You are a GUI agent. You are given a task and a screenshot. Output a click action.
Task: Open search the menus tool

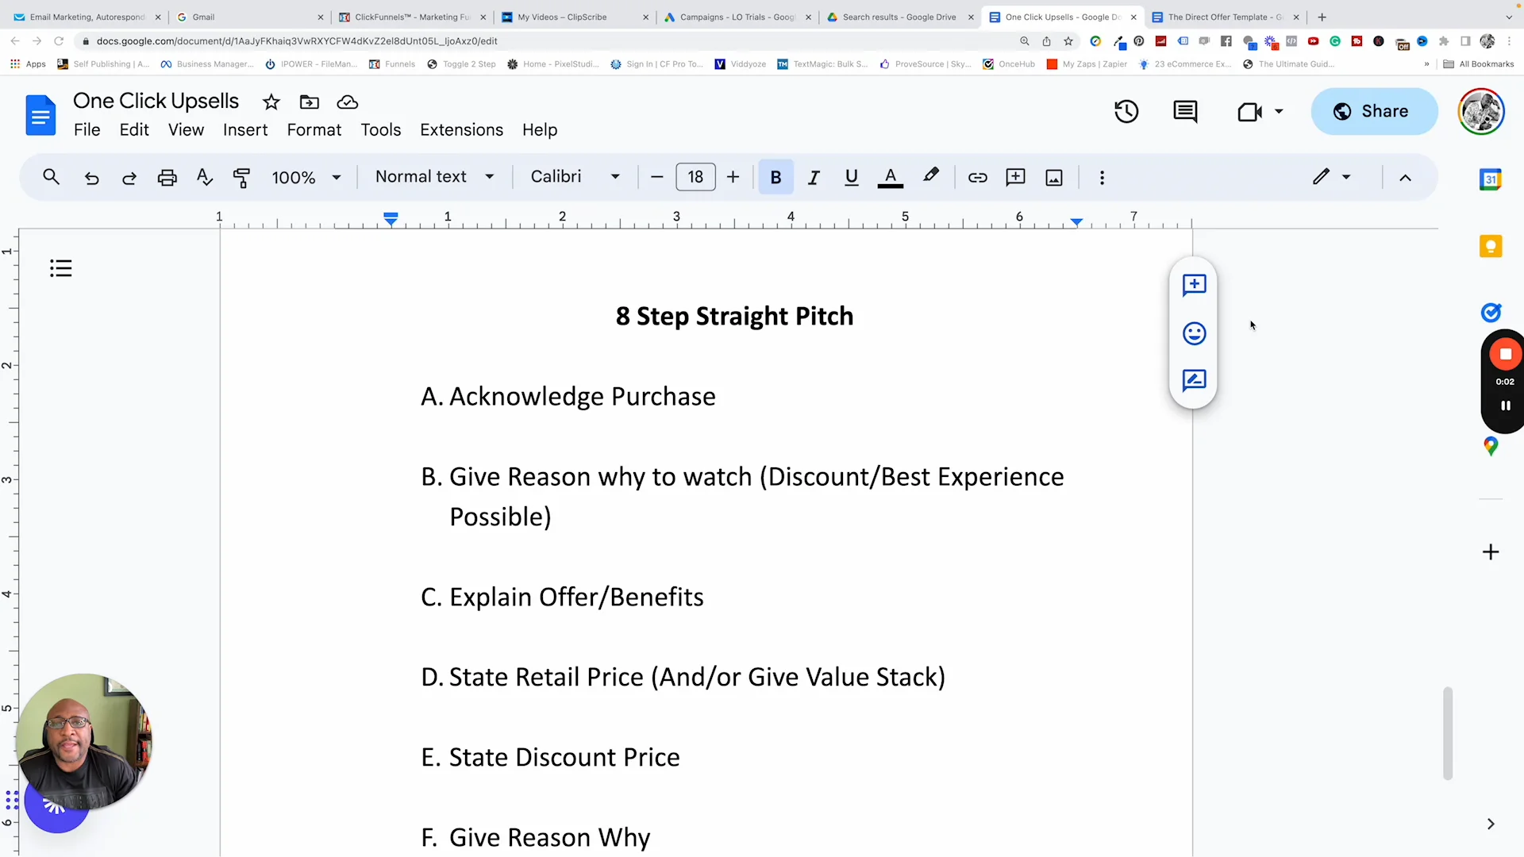coord(51,177)
